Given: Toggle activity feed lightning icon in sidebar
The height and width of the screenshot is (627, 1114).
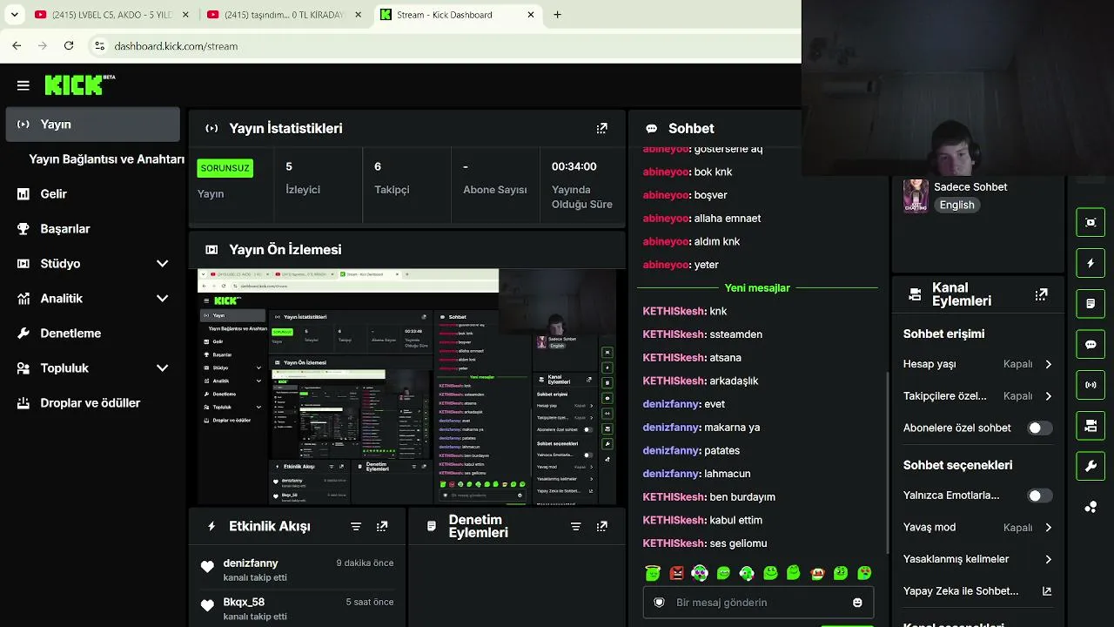Looking at the screenshot, I should point(1091,263).
